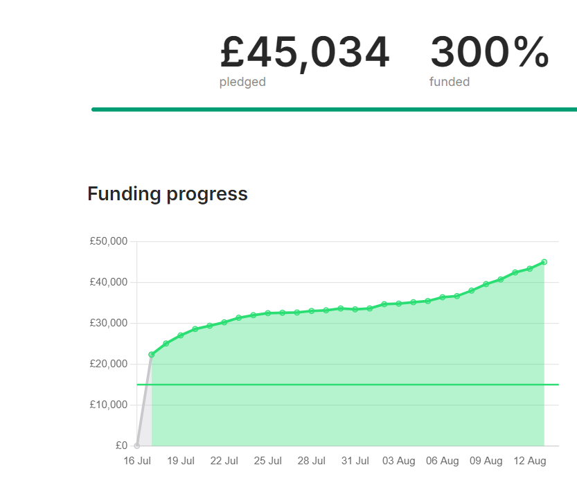The width and height of the screenshot is (577, 492).
Task: Click the £50,000 y-axis label
Action: (x=109, y=242)
